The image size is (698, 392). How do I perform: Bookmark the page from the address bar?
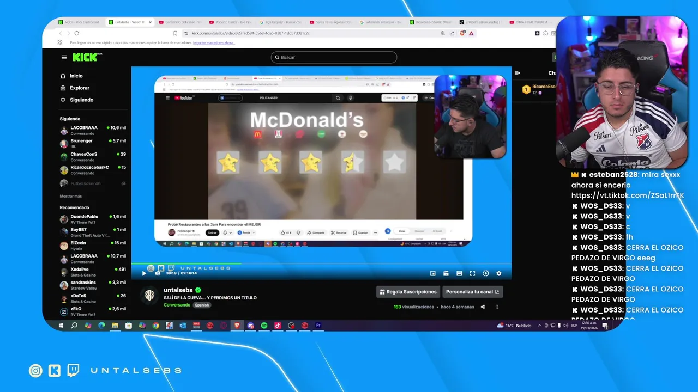(175, 33)
